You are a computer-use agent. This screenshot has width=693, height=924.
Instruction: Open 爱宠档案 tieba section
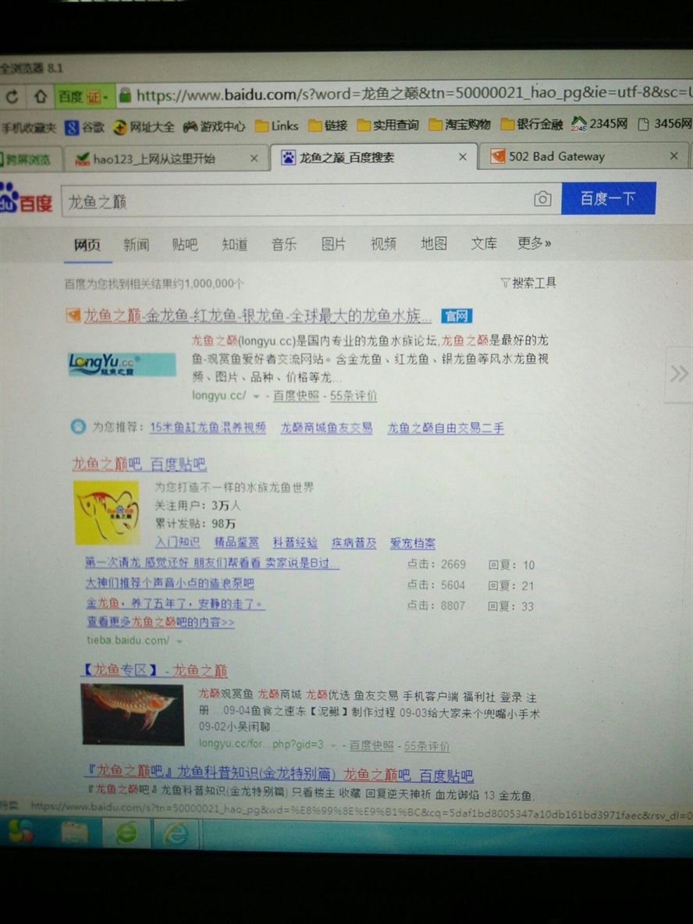[x=413, y=543]
